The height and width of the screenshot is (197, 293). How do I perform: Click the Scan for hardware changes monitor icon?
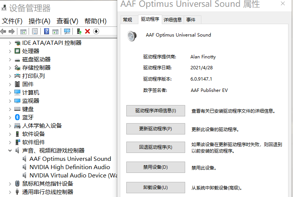pos(67,31)
